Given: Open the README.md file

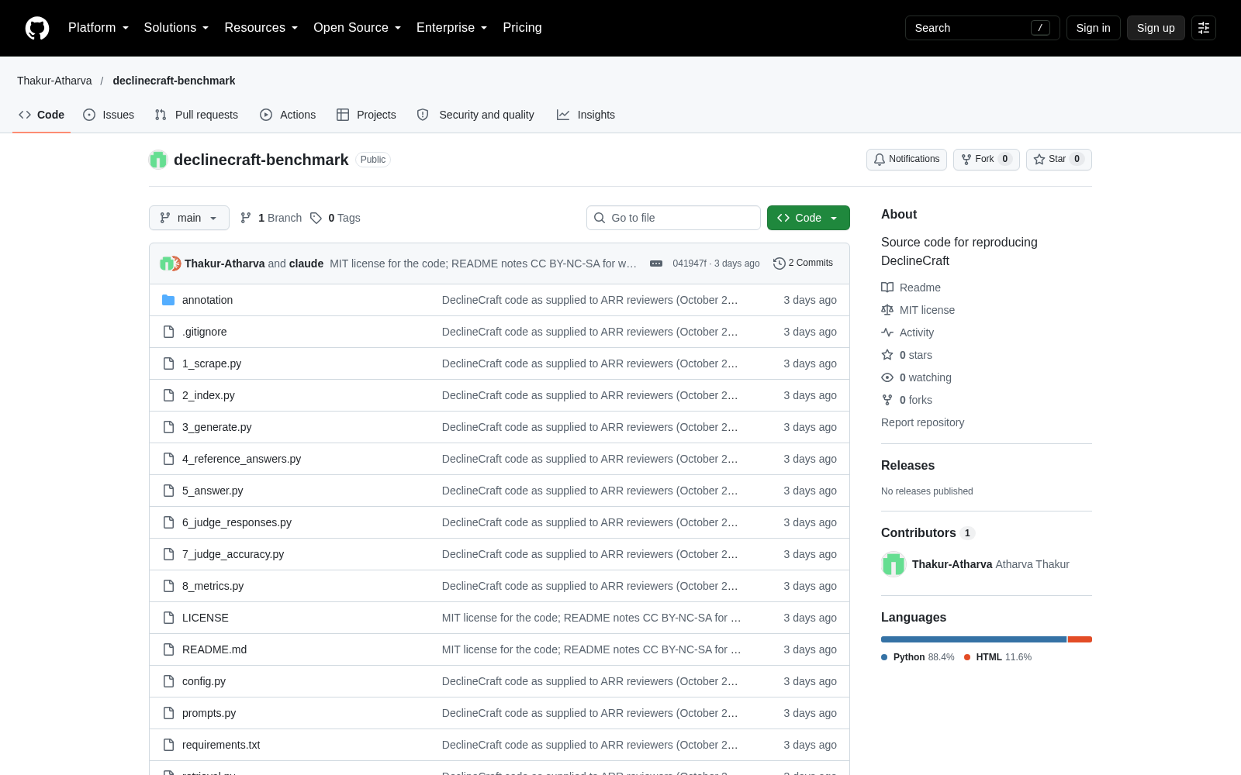Looking at the screenshot, I should tap(214, 649).
